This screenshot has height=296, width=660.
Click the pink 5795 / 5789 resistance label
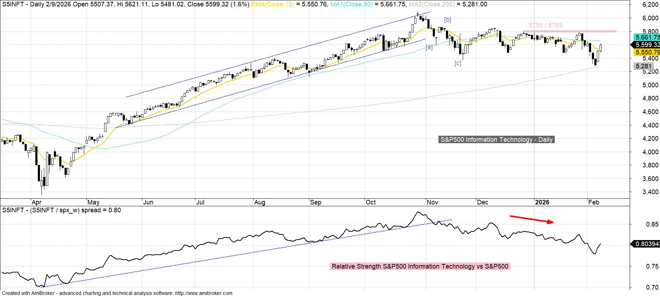pyautogui.click(x=545, y=25)
